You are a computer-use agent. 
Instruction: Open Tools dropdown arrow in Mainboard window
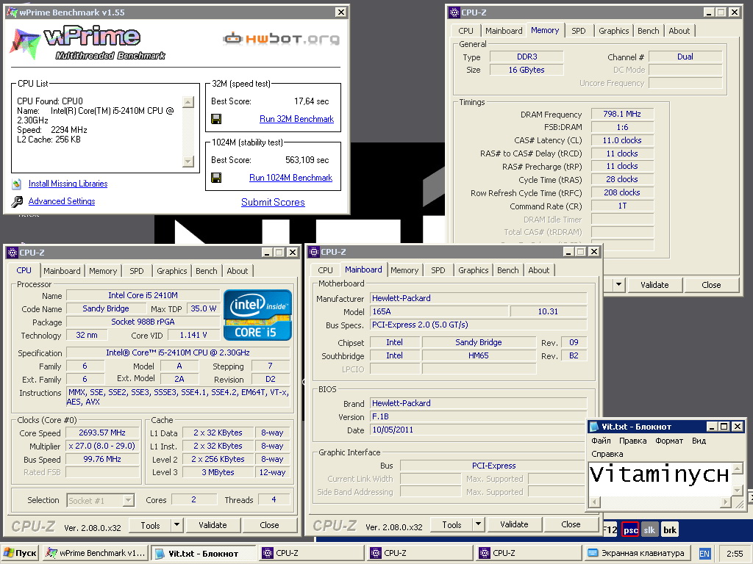(478, 524)
